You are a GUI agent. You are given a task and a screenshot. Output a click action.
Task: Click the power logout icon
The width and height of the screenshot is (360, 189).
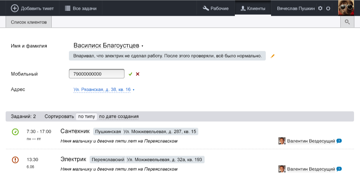328,8
